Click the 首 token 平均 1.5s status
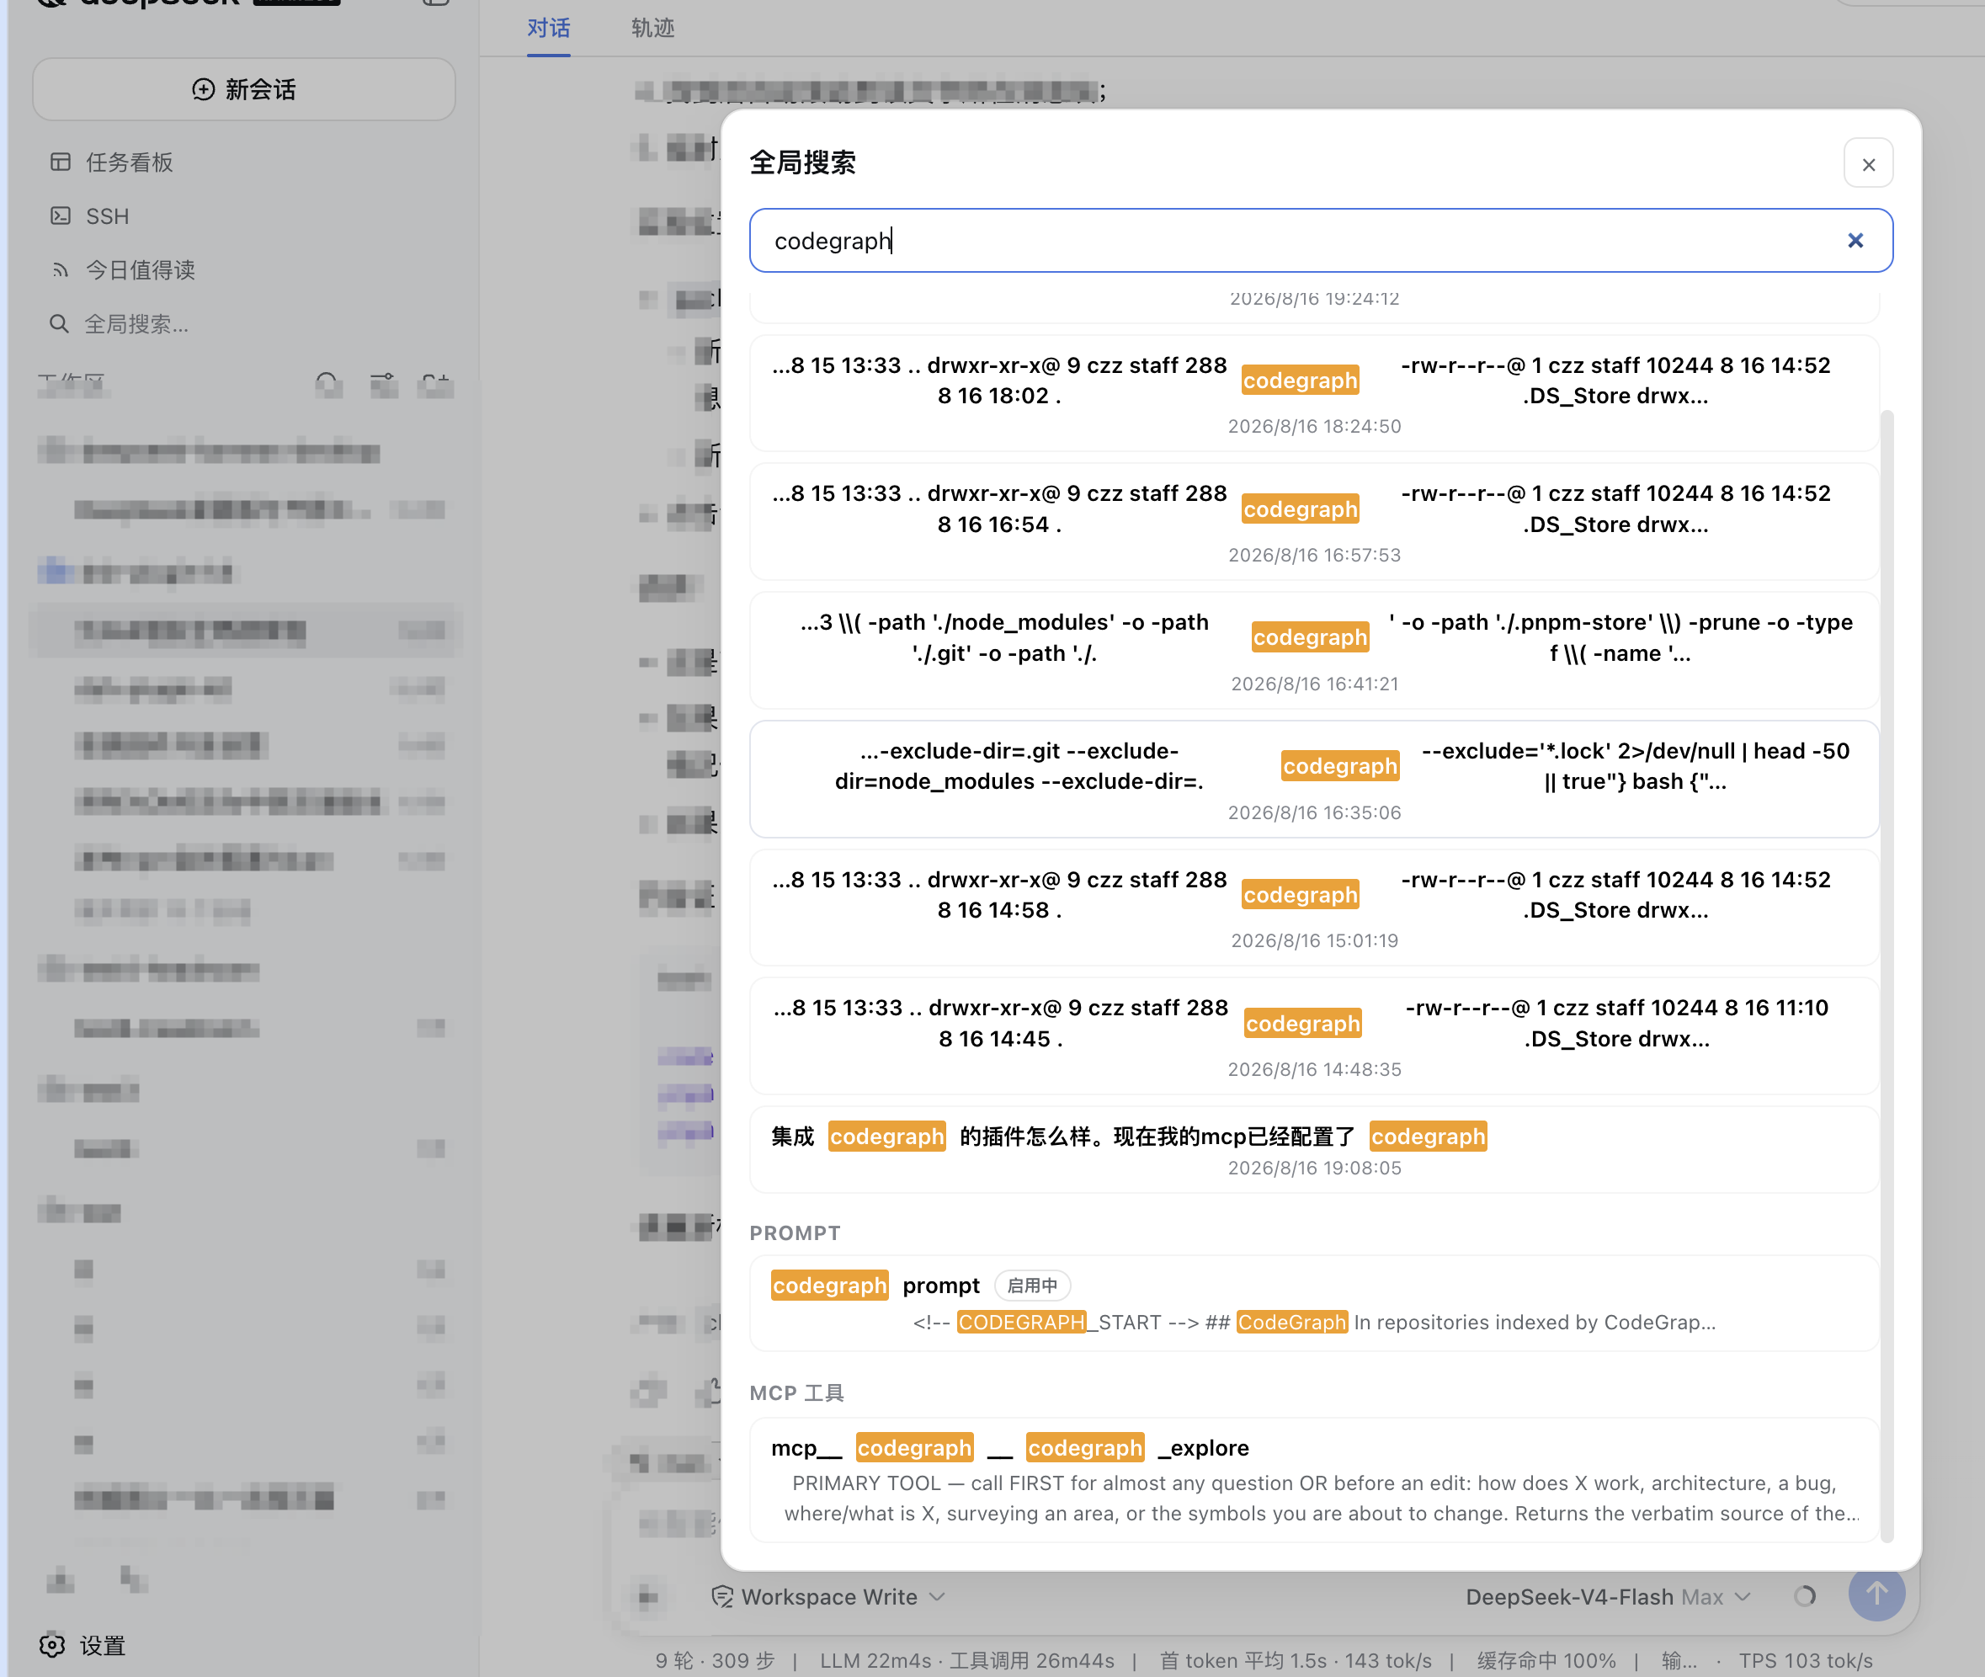 click(1296, 1660)
